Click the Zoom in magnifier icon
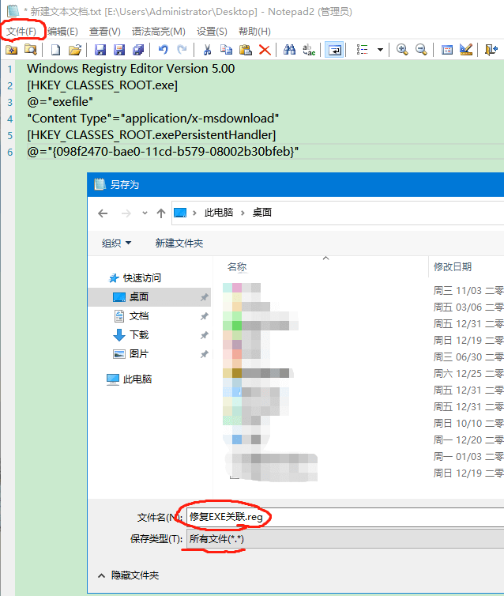Screen dimensions: 504x596 [402, 50]
